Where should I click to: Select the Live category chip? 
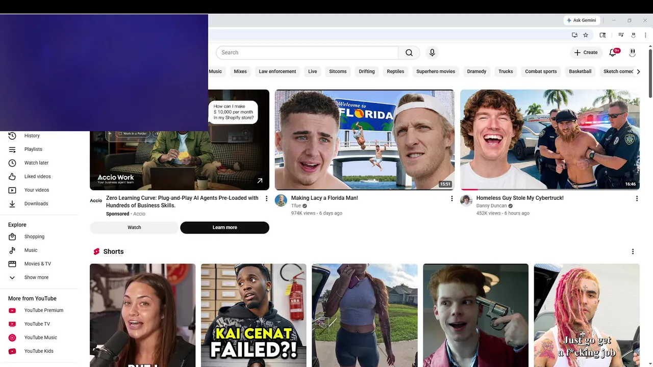313,71
